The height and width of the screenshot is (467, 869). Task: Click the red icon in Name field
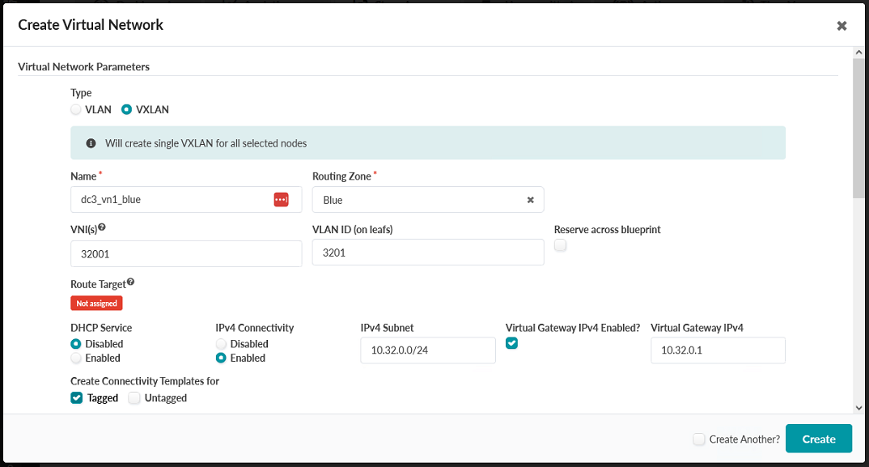[x=281, y=200]
